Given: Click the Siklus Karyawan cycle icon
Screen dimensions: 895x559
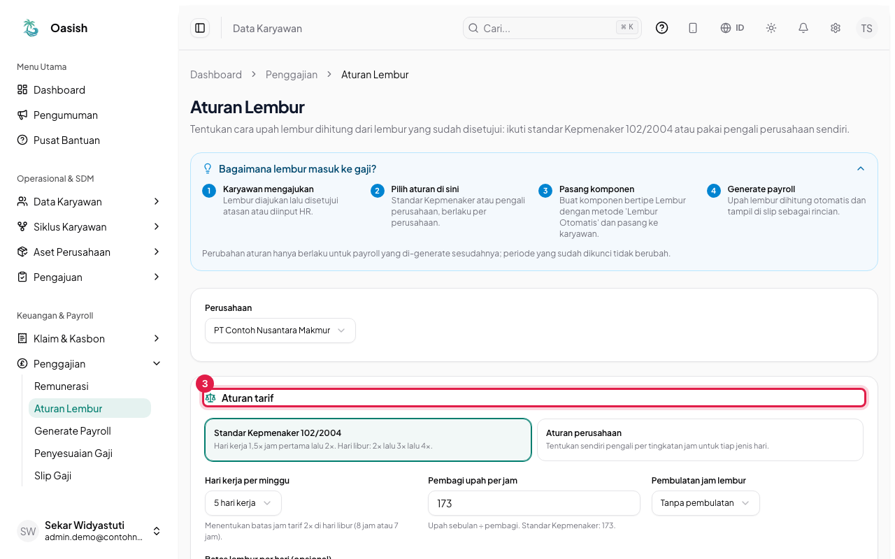Looking at the screenshot, I should [22, 226].
